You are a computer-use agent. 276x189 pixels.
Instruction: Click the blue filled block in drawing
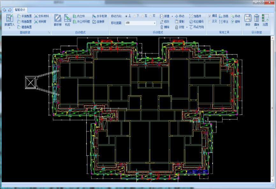point(198,172)
